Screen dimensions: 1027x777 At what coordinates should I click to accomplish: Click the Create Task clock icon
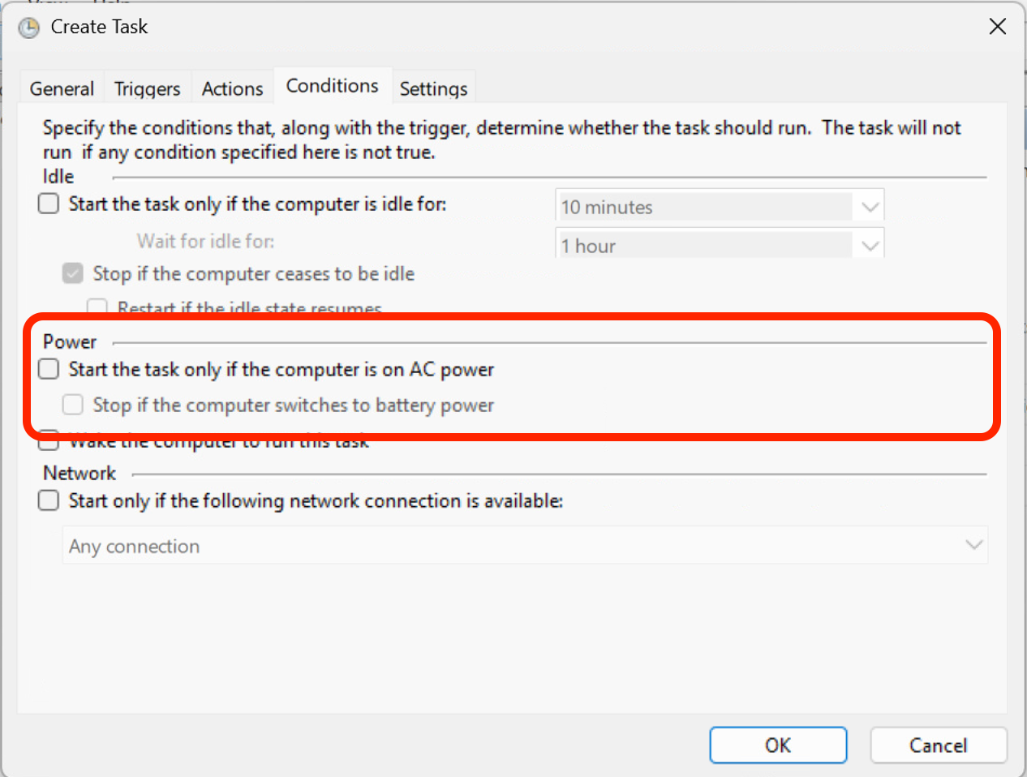pos(29,28)
